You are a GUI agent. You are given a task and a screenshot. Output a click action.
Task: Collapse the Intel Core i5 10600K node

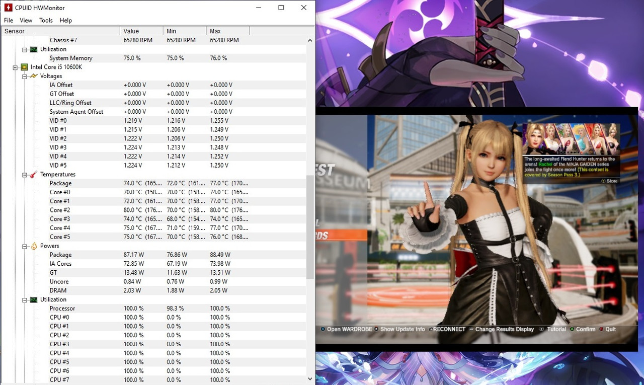tap(16, 67)
